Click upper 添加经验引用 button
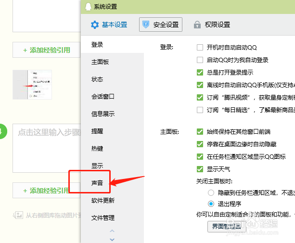 click(x=47, y=50)
